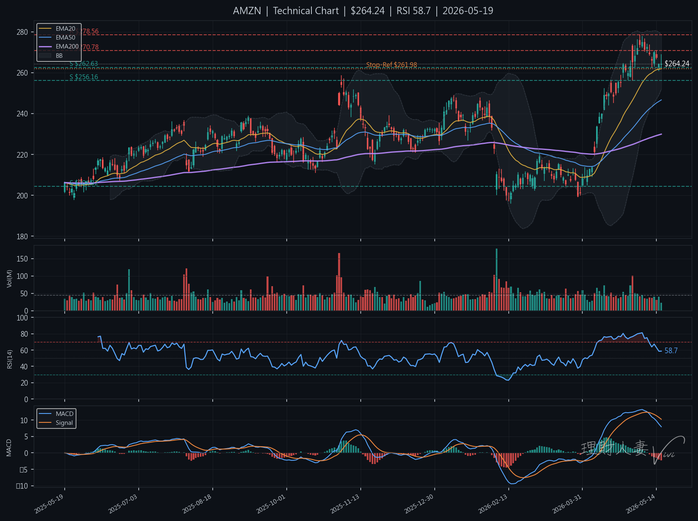Click the MACD axis label
698x521 pixels.
pos(9,447)
